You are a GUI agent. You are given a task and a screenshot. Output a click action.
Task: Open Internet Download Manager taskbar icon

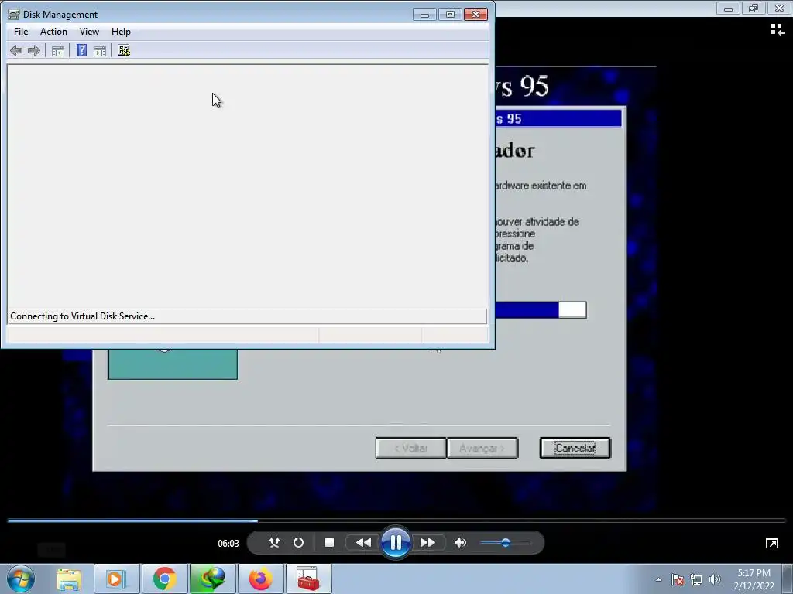pyautogui.click(x=212, y=579)
